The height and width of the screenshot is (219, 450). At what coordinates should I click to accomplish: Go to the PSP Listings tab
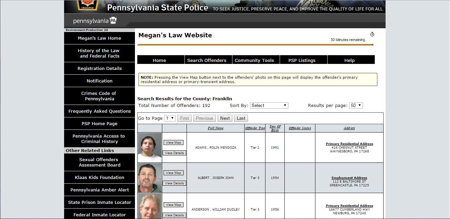[302, 60]
